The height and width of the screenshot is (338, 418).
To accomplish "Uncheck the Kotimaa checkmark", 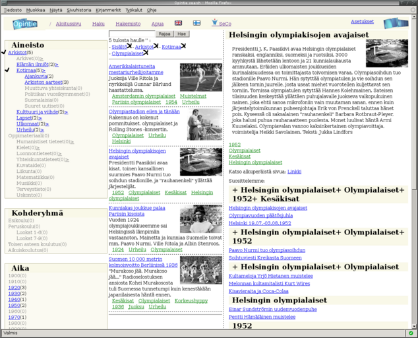I will (7, 70).
